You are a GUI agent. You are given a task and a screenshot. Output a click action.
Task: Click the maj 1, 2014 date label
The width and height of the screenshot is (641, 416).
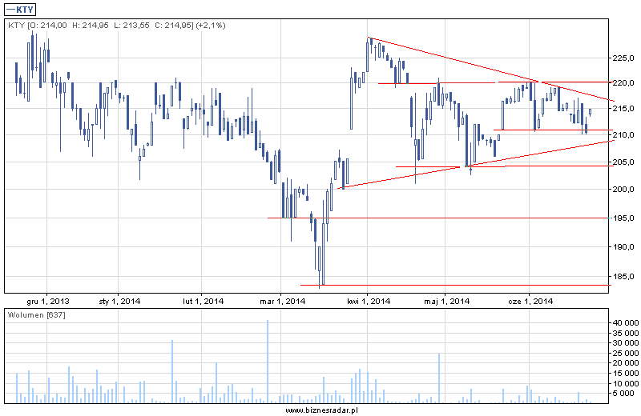point(447,302)
